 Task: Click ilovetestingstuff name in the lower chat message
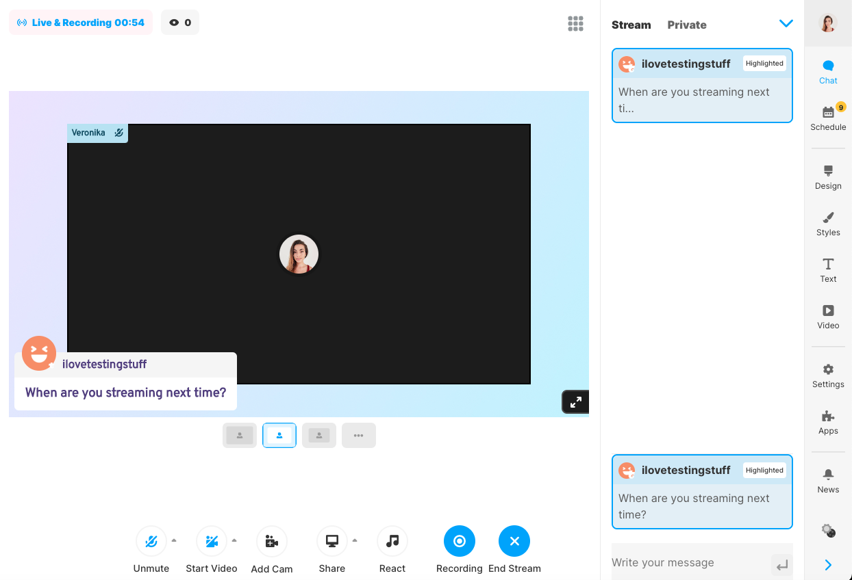pyautogui.click(x=686, y=471)
